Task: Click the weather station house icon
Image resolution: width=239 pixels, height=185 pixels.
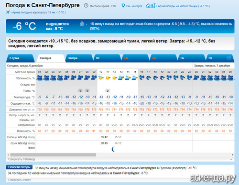Action: tap(151, 6)
